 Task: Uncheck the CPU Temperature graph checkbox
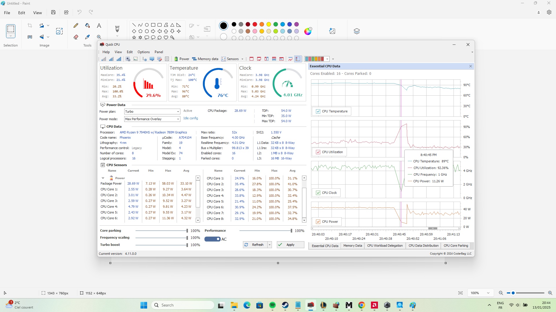[318, 111]
